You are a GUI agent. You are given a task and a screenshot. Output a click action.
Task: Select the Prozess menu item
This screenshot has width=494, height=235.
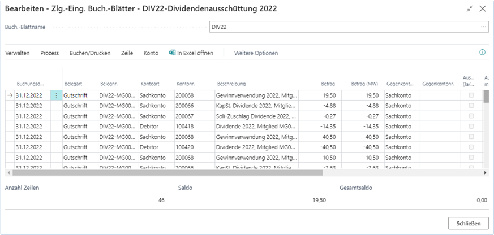(50, 53)
